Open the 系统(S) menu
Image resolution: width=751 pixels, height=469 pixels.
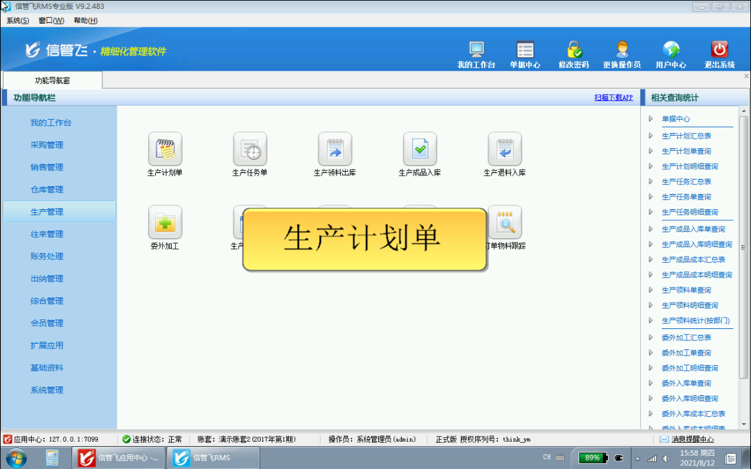(18, 20)
